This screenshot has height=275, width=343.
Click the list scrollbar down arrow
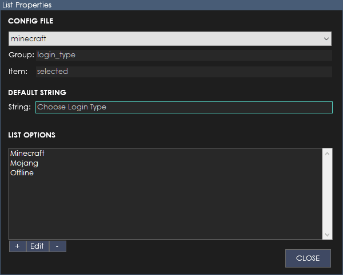tap(327, 235)
